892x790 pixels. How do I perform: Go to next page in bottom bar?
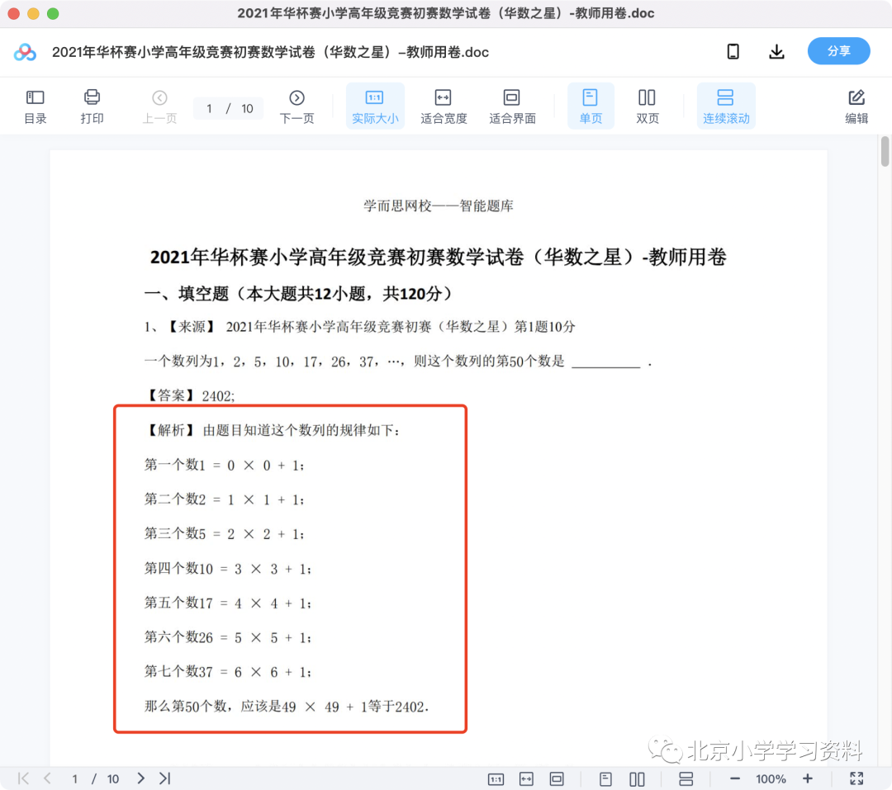point(140,778)
